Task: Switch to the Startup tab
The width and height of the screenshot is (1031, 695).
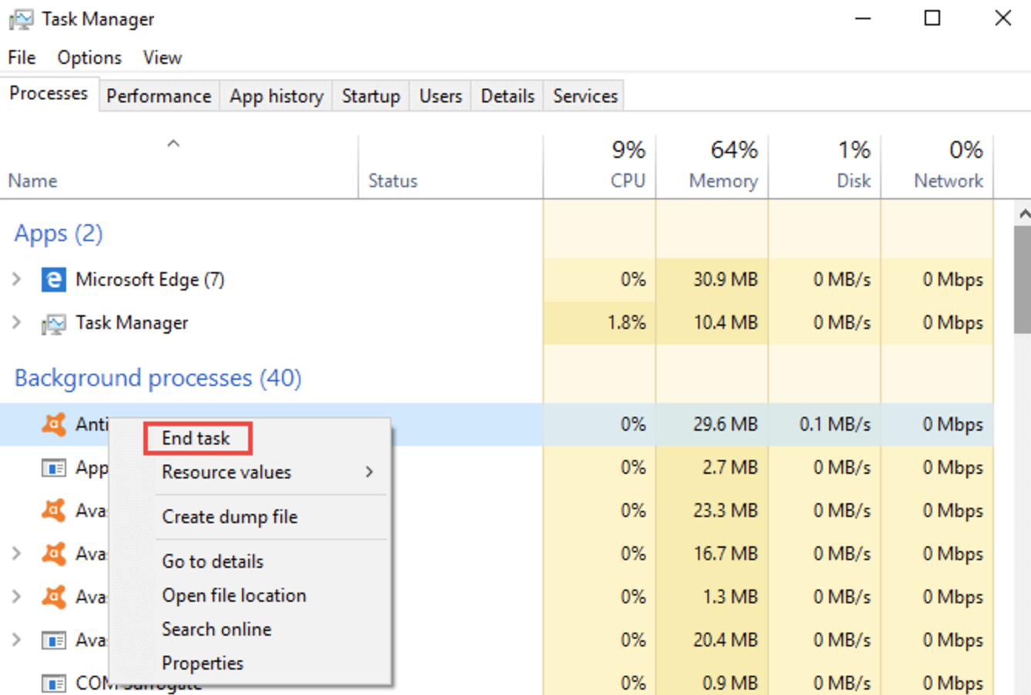Action: pyautogui.click(x=371, y=96)
